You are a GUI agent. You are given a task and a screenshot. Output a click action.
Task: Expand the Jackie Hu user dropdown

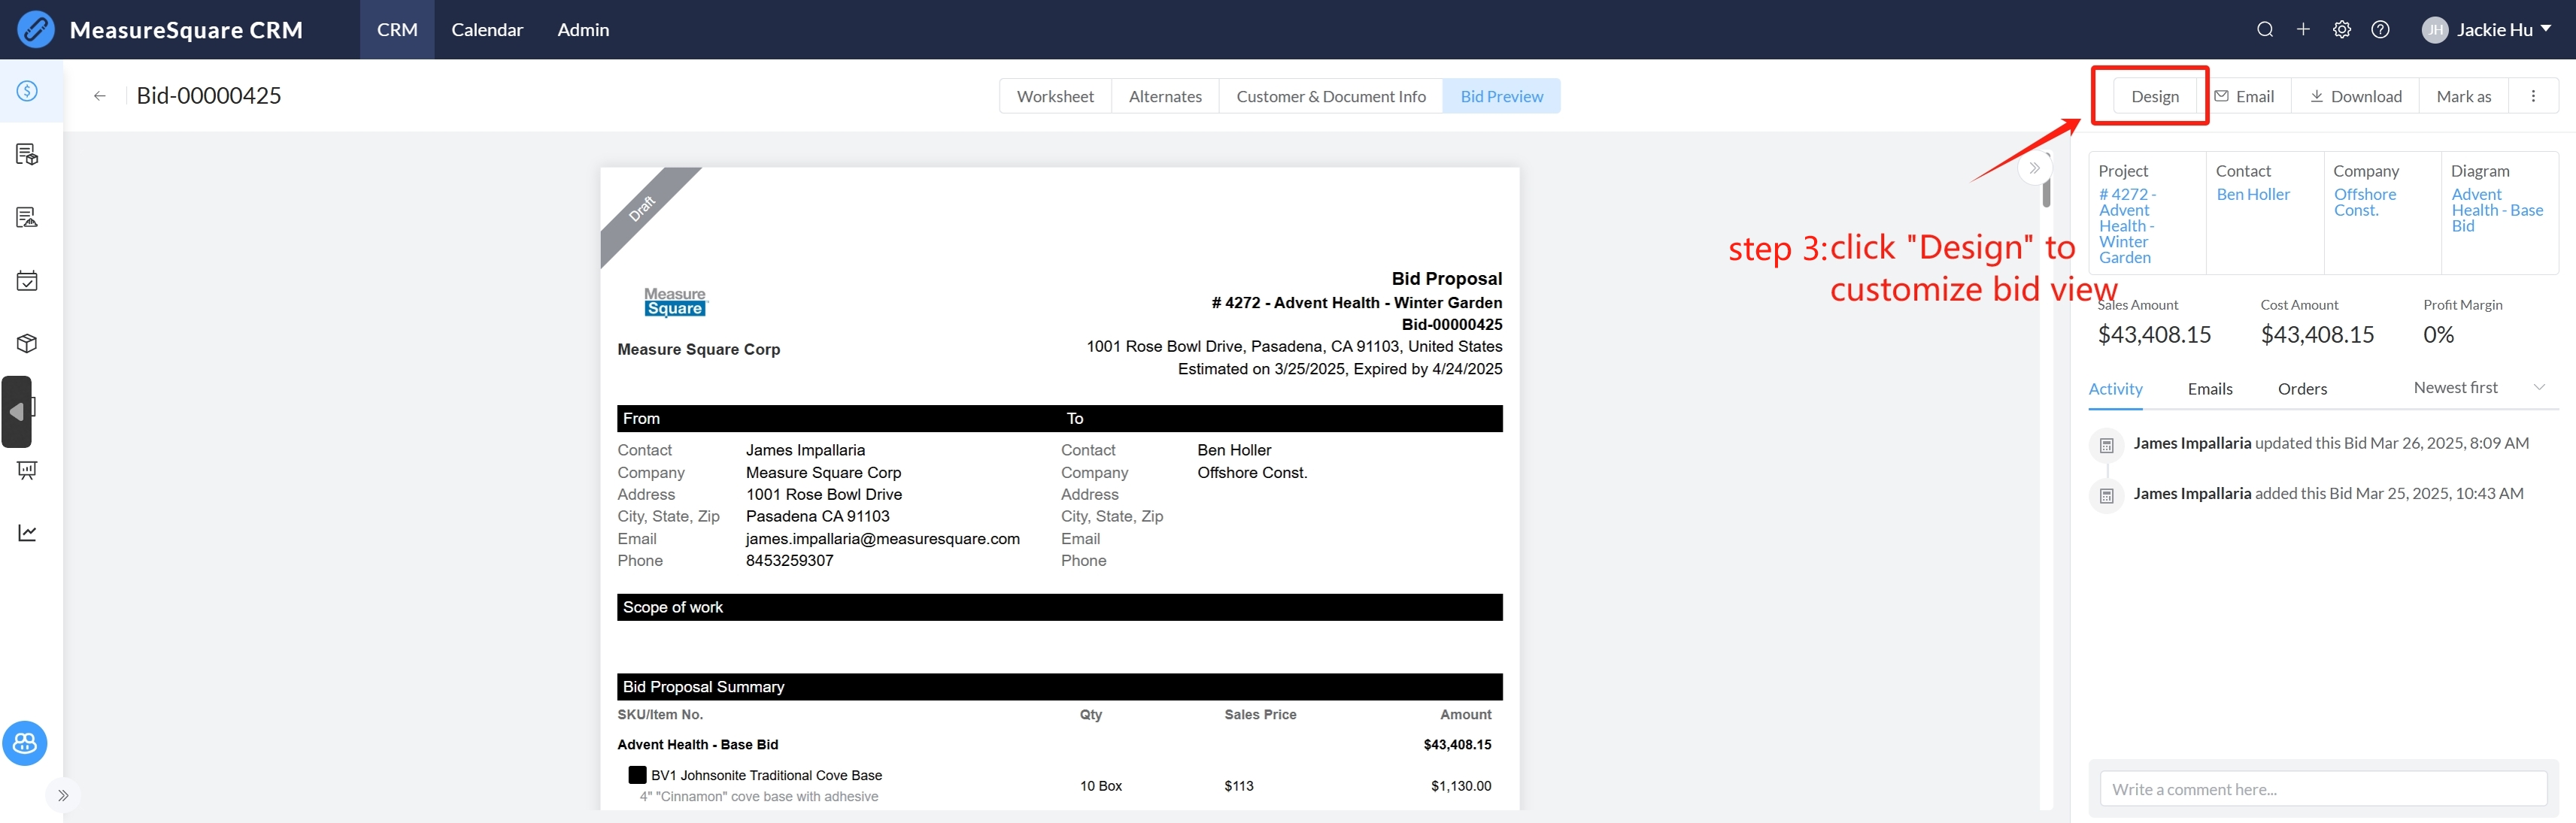(x=2495, y=30)
